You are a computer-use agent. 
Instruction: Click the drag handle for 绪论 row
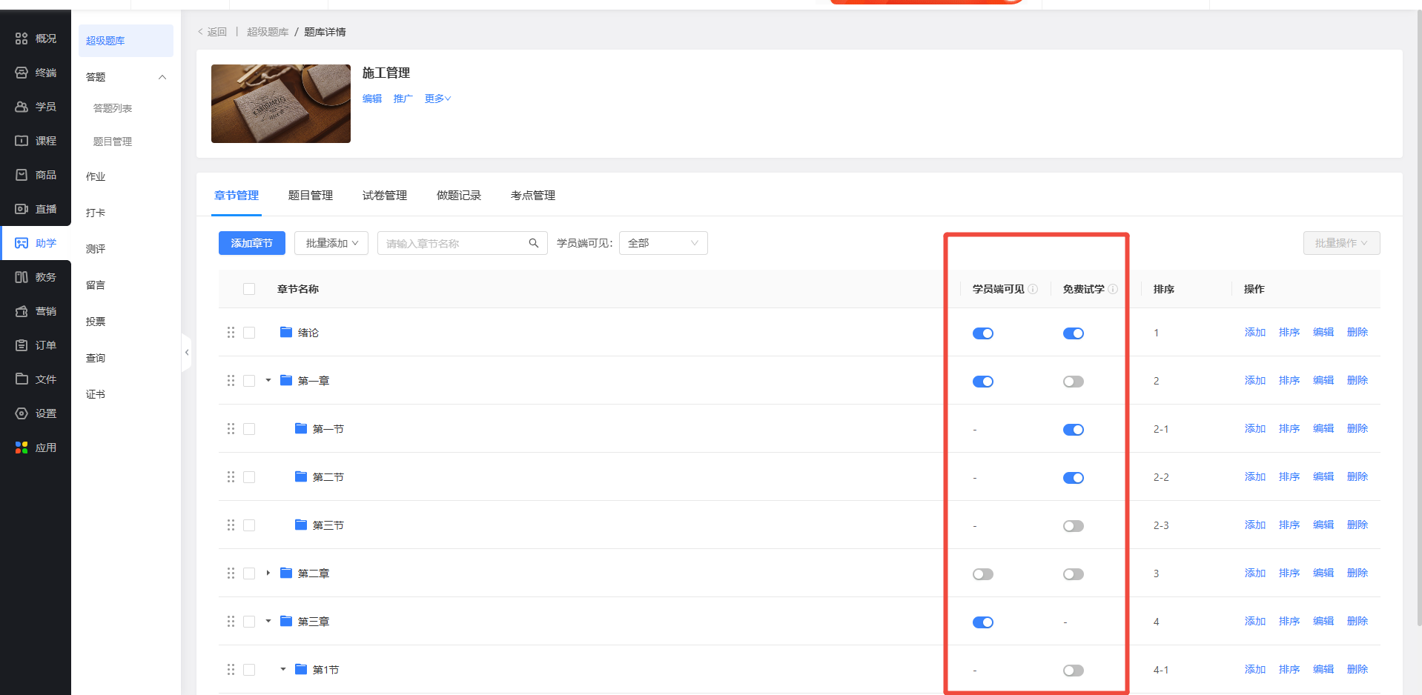pos(231,333)
